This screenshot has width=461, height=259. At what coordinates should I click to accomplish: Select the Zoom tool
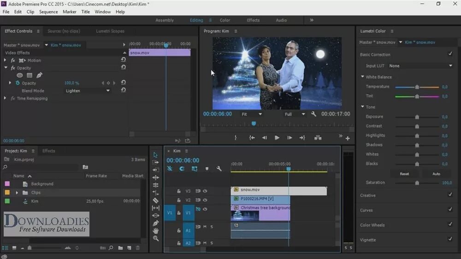coord(155,238)
